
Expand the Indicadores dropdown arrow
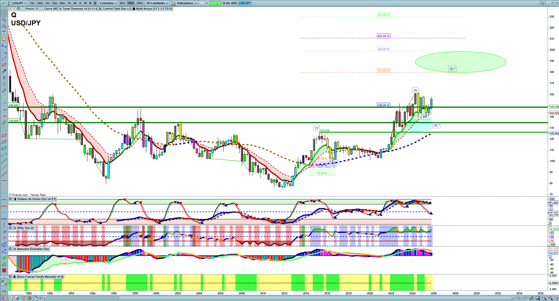click(196, 3)
